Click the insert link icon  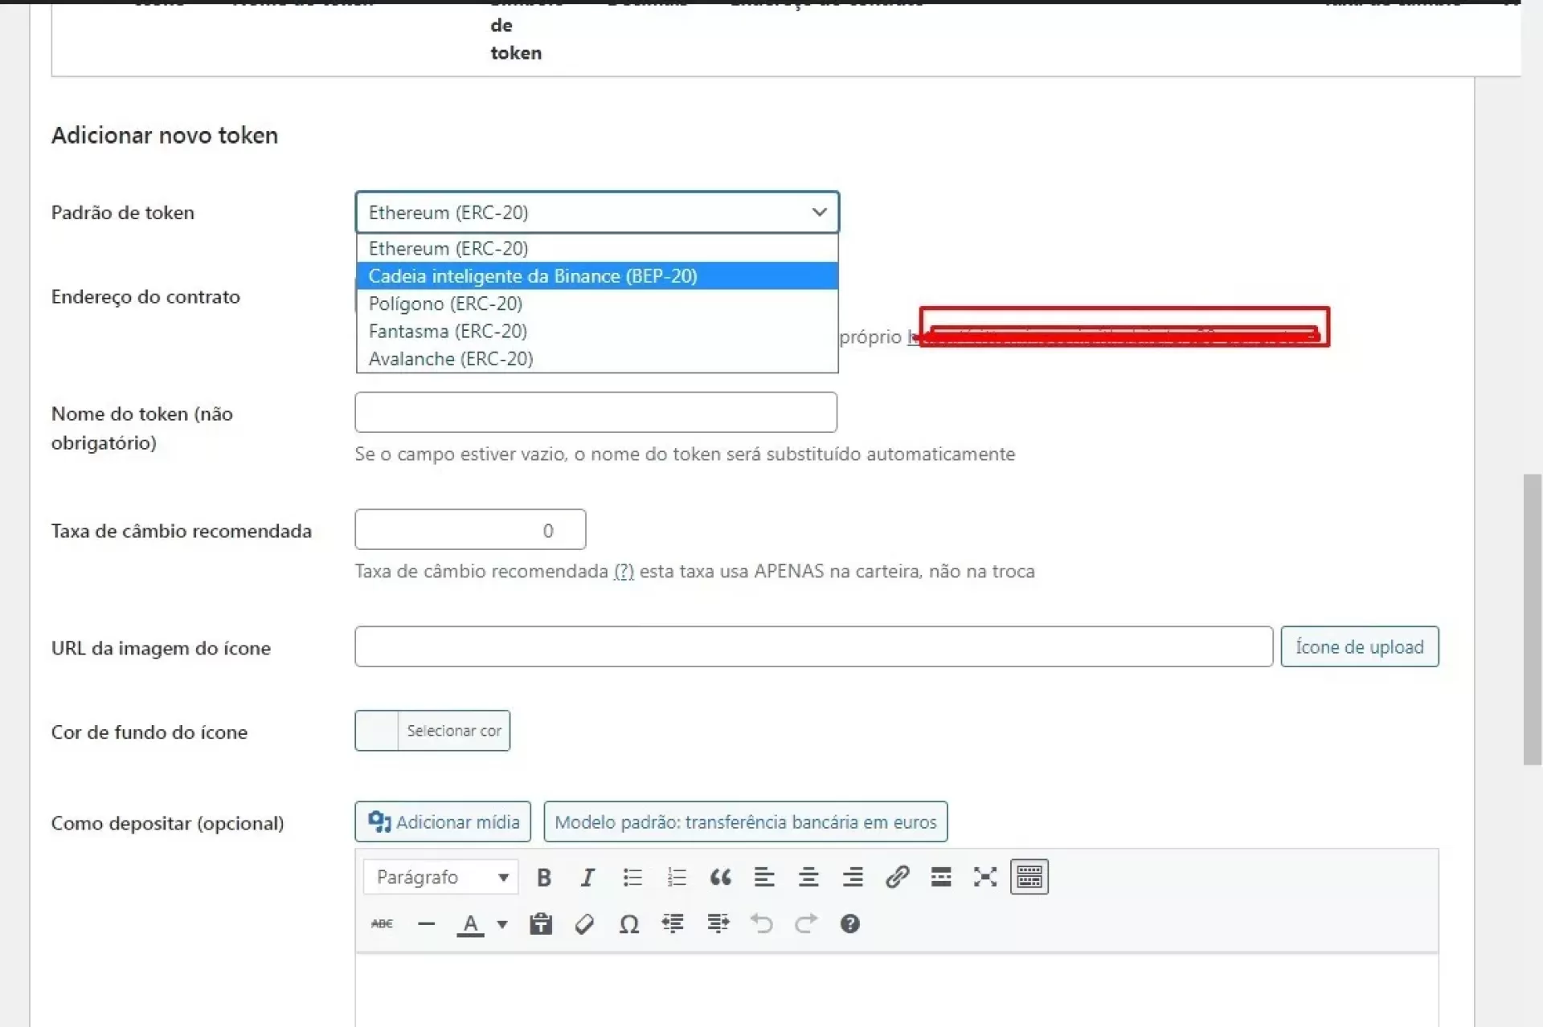coord(897,877)
